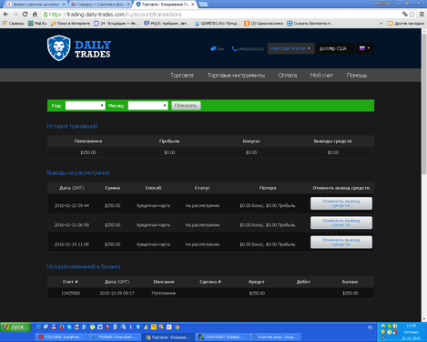Open the Торговля menu item
The height and width of the screenshot is (342, 427).
click(182, 75)
